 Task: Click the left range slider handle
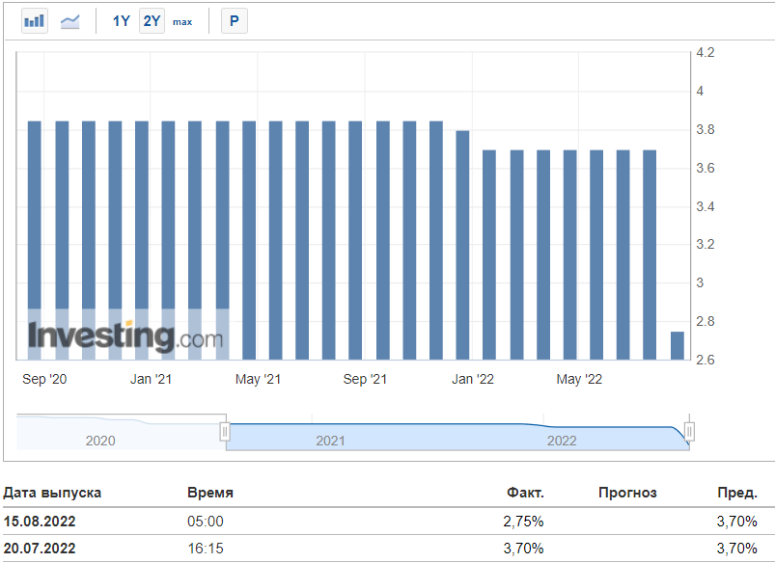[x=225, y=432]
